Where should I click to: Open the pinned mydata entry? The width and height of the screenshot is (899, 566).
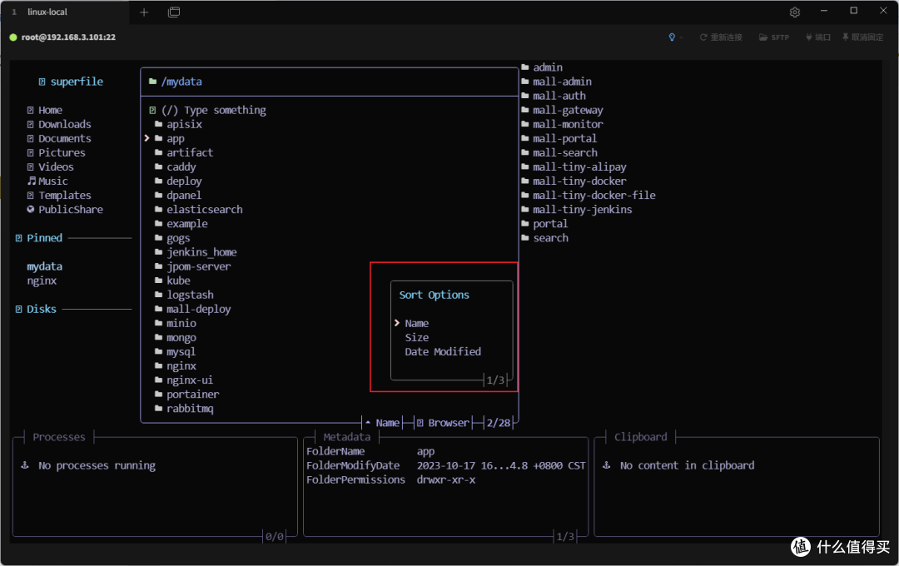[x=45, y=266]
